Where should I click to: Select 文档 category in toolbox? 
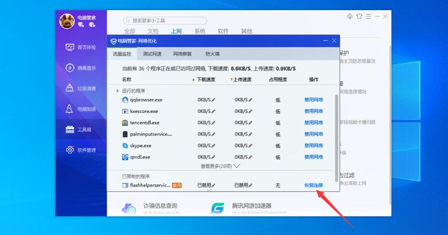(x=153, y=31)
